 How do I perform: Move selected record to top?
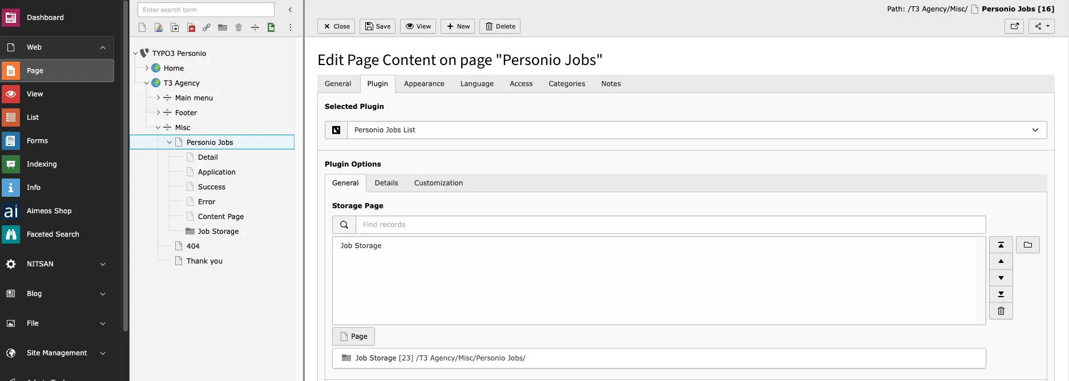pos(1001,245)
